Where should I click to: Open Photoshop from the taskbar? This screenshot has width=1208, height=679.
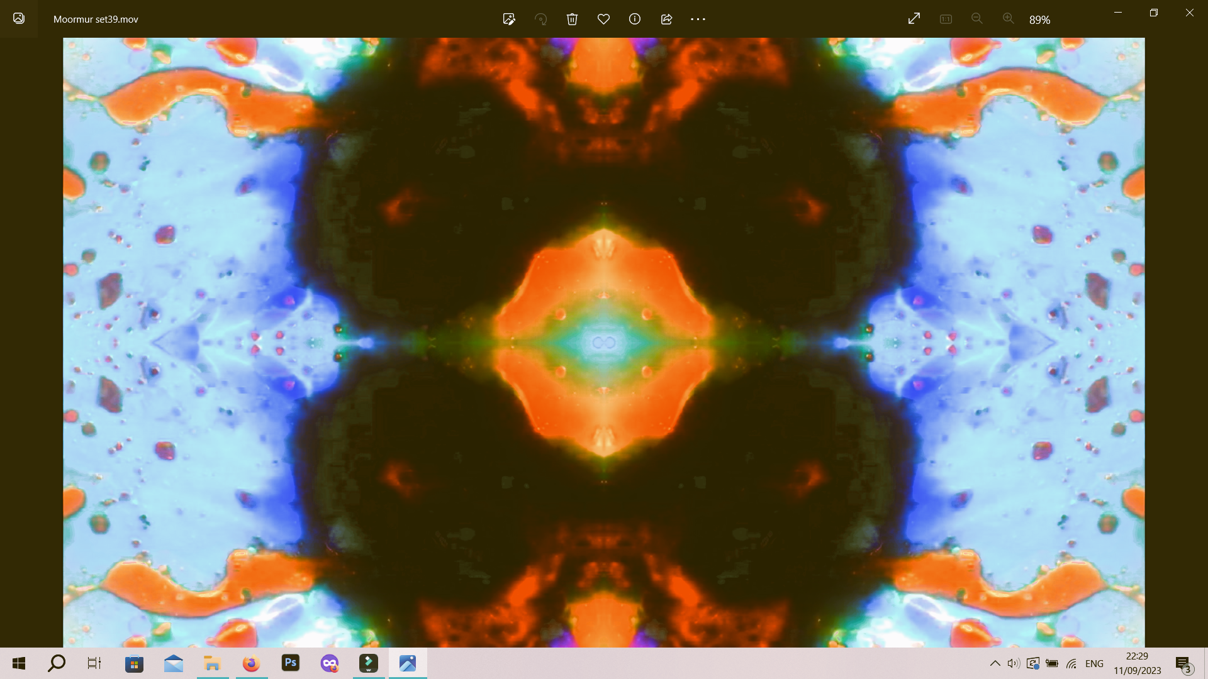[290, 663]
